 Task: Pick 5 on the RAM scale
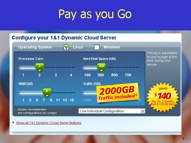tap(37, 100)
